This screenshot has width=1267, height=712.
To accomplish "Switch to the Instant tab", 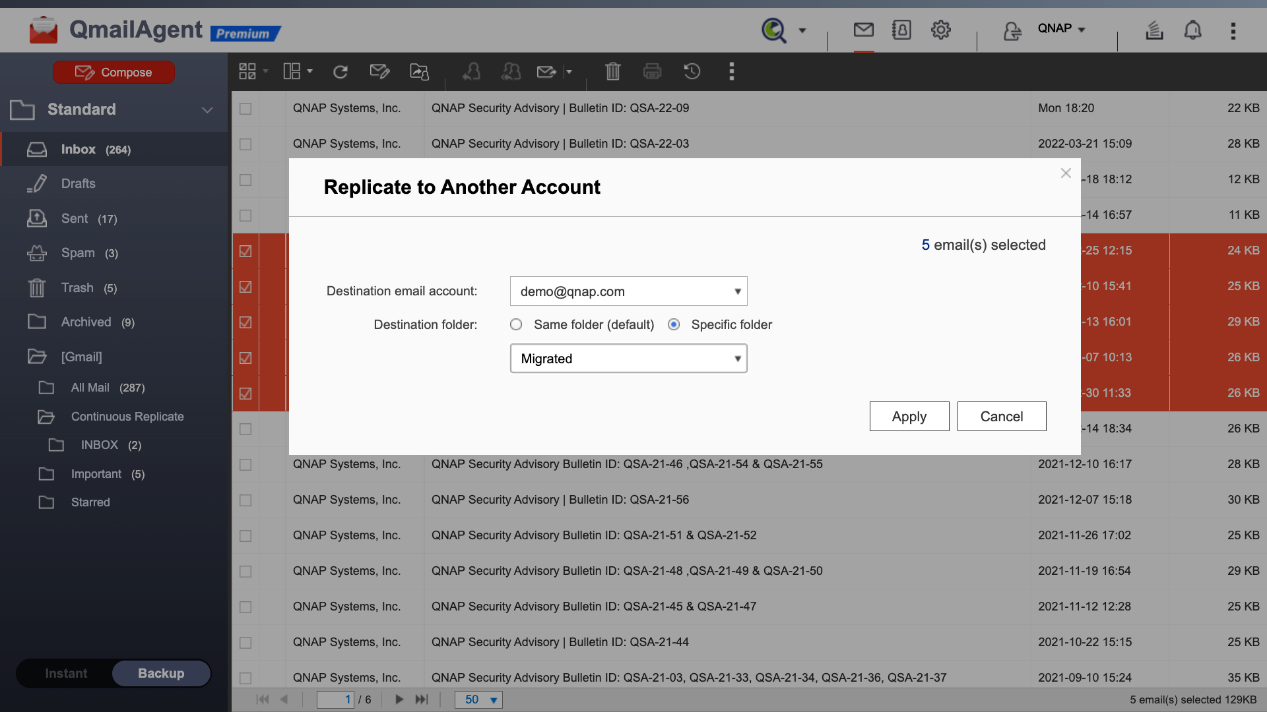I will (x=66, y=673).
